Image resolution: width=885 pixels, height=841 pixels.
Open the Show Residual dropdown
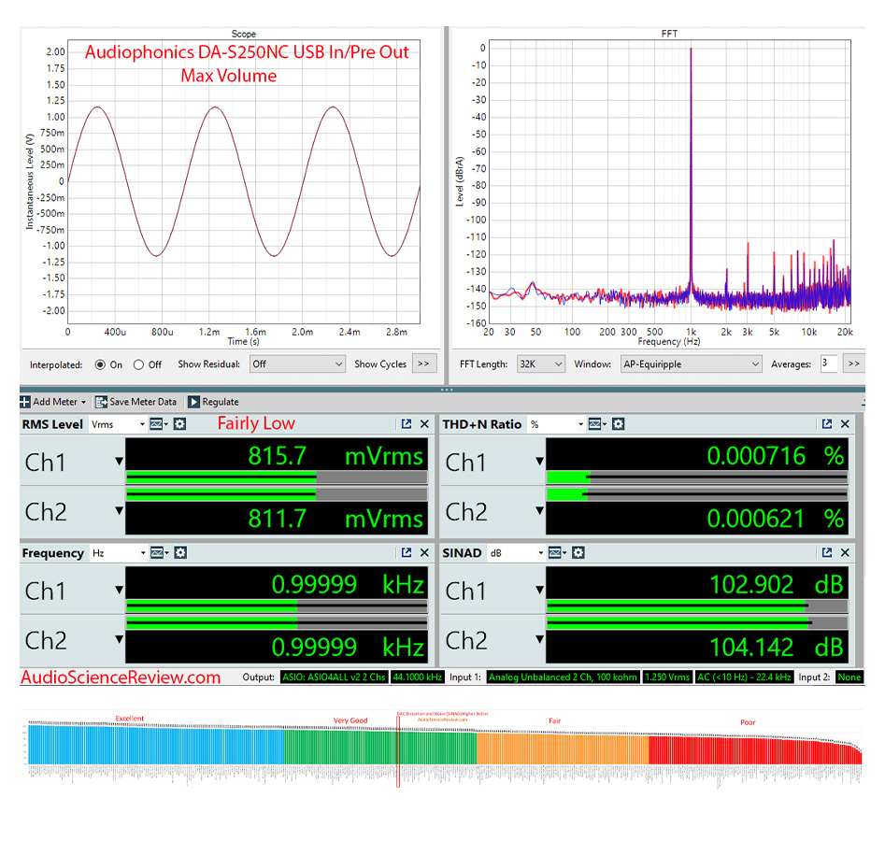point(297,363)
